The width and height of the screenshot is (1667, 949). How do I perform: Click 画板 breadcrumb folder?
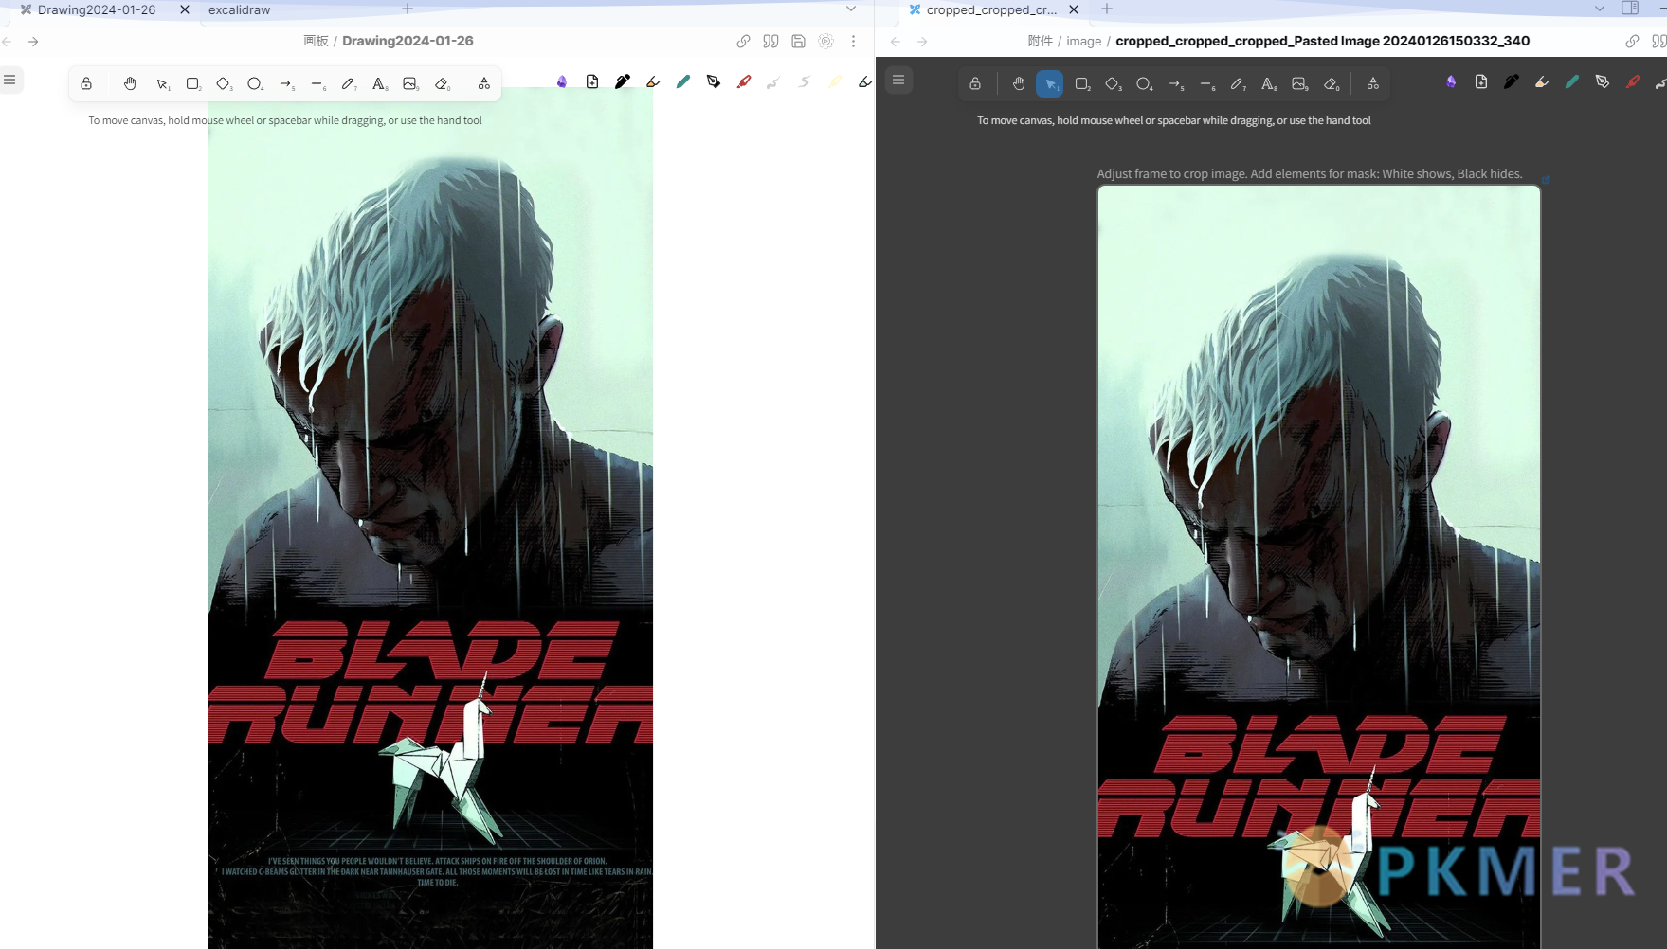(x=316, y=41)
